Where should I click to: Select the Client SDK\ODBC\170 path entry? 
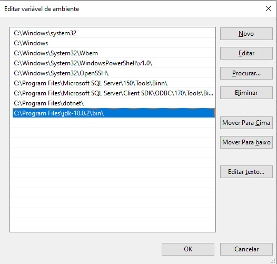point(114,93)
